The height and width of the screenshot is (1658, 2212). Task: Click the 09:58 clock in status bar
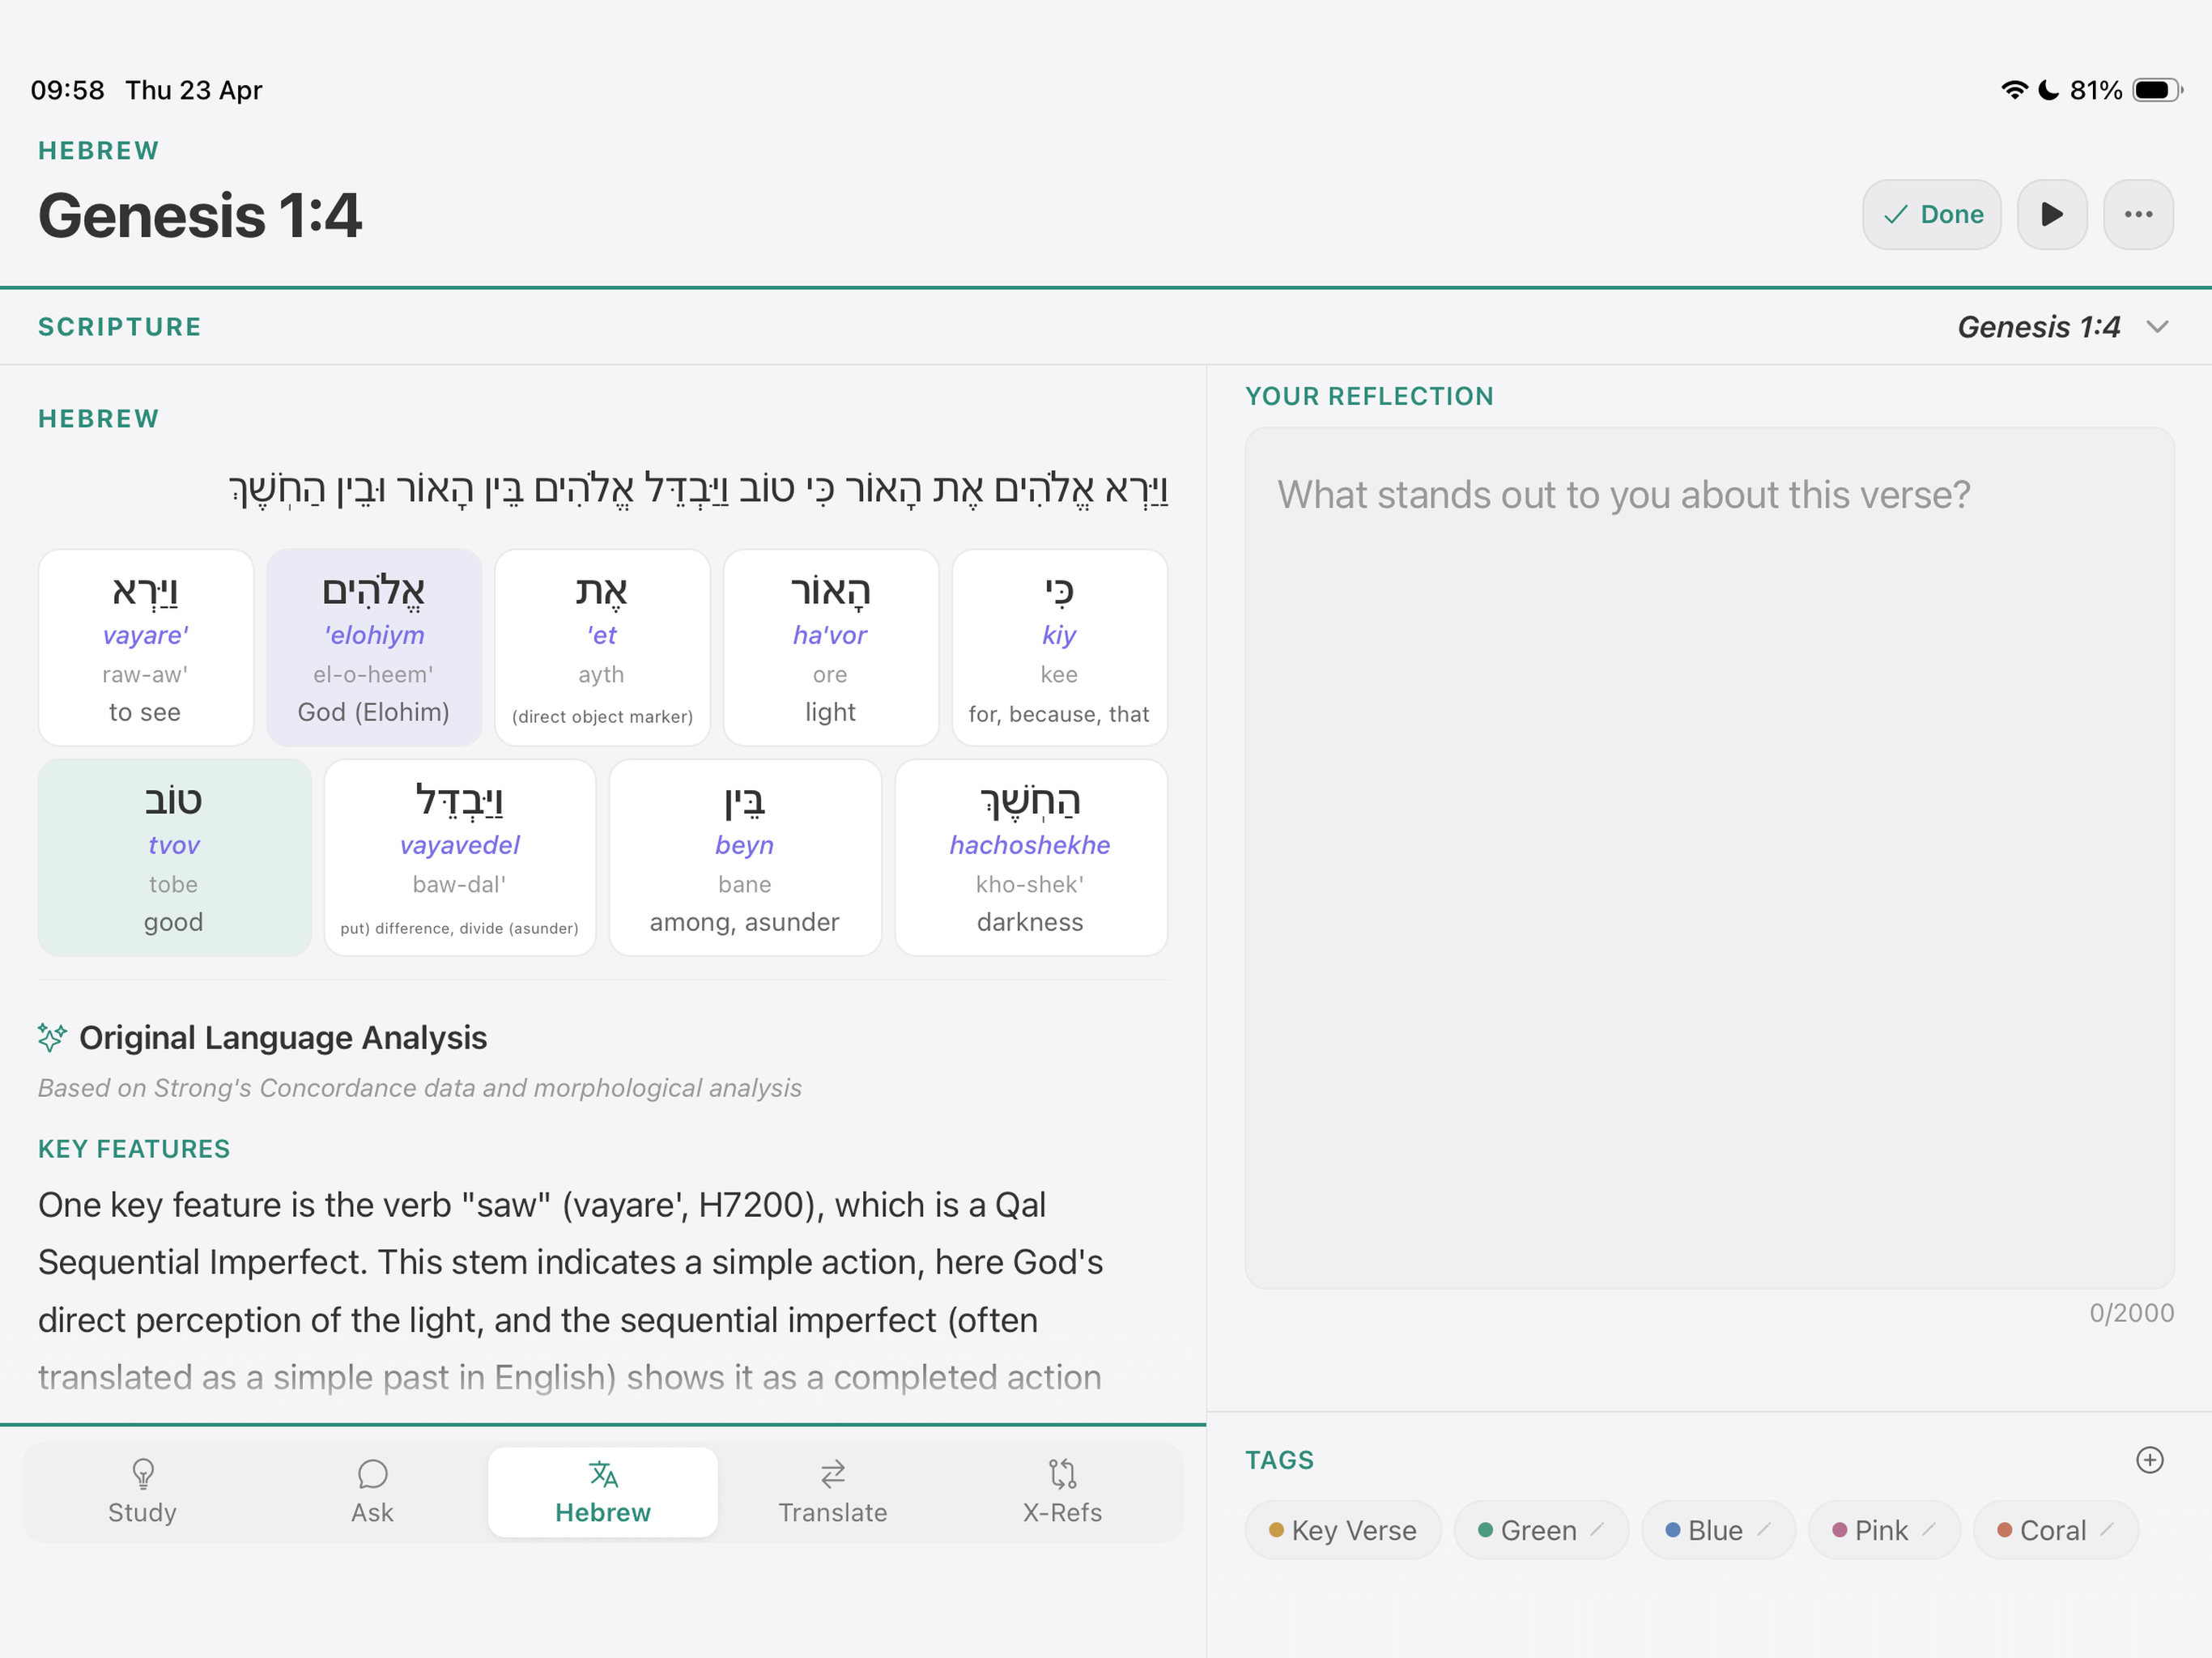point(67,90)
